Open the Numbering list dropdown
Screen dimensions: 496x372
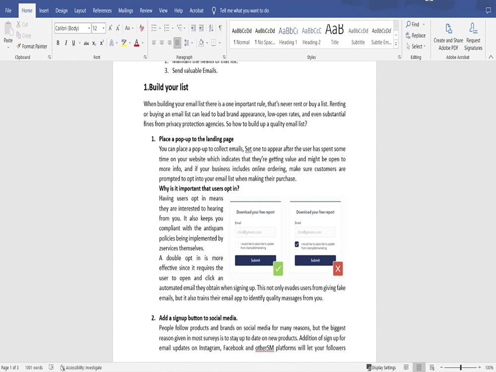tap(173, 28)
